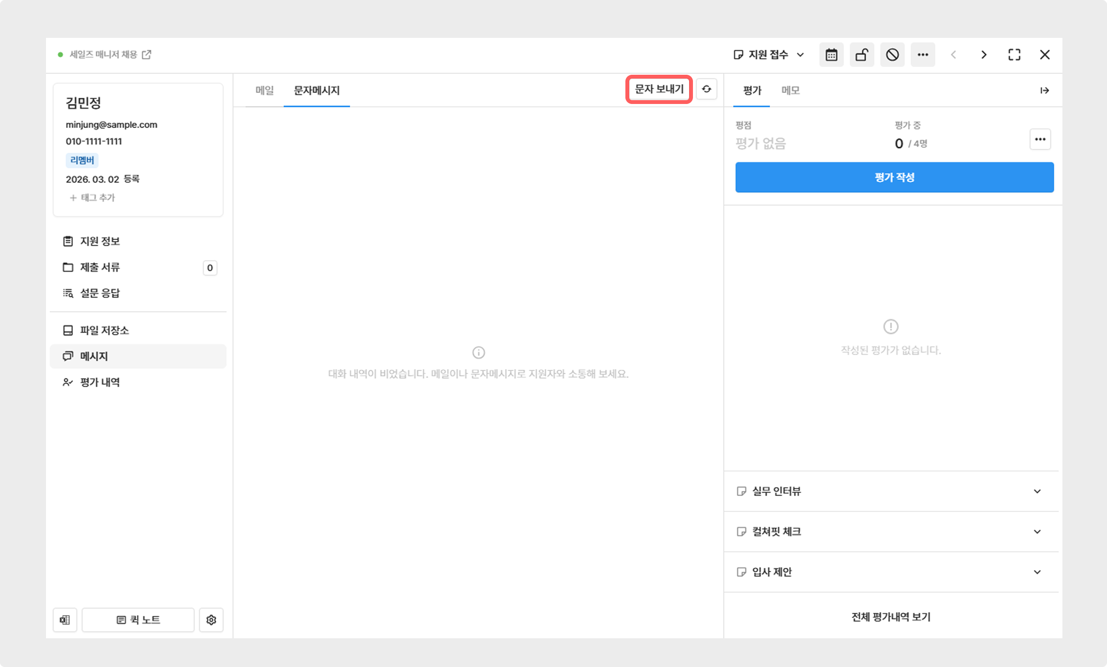The height and width of the screenshot is (667, 1107).
Task: Open 평가 내역 in the sidebar
Action: click(x=138, y=382)
